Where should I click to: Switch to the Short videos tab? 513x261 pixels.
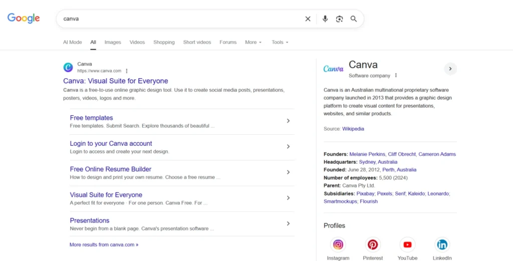pos(197,42)
